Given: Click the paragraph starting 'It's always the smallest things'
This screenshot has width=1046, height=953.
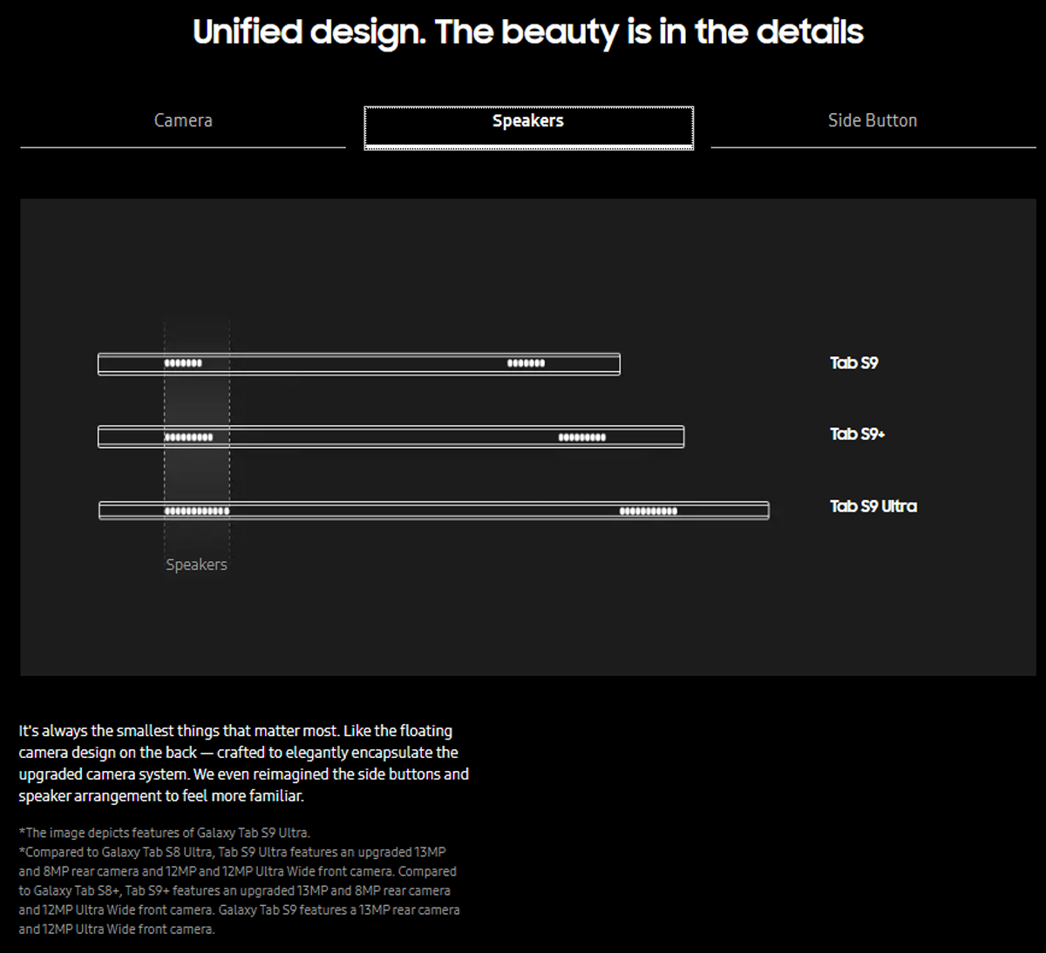Looking at the screenshot, I should coord(244,763).
